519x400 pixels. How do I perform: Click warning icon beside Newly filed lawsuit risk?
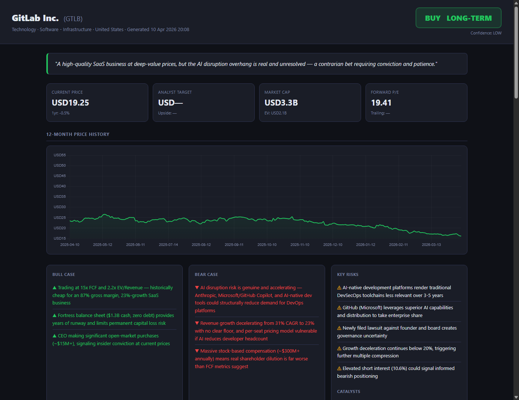(339, 328)
